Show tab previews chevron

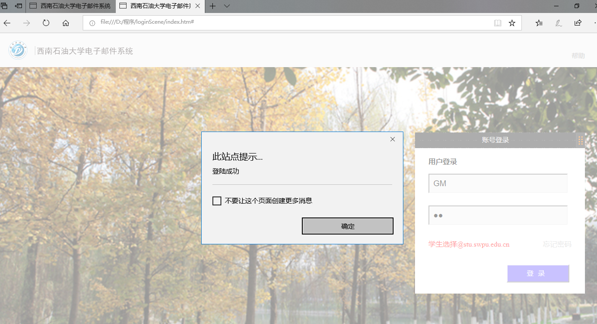(227, 6)
